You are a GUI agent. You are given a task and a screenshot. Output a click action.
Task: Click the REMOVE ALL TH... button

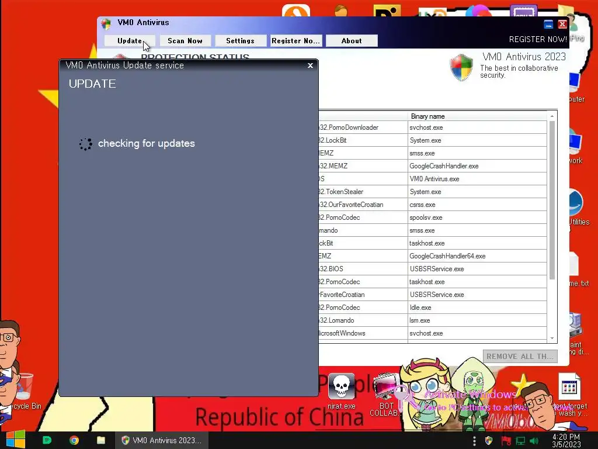520,356
